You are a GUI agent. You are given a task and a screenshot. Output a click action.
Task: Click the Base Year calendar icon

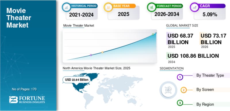[108, 7]
